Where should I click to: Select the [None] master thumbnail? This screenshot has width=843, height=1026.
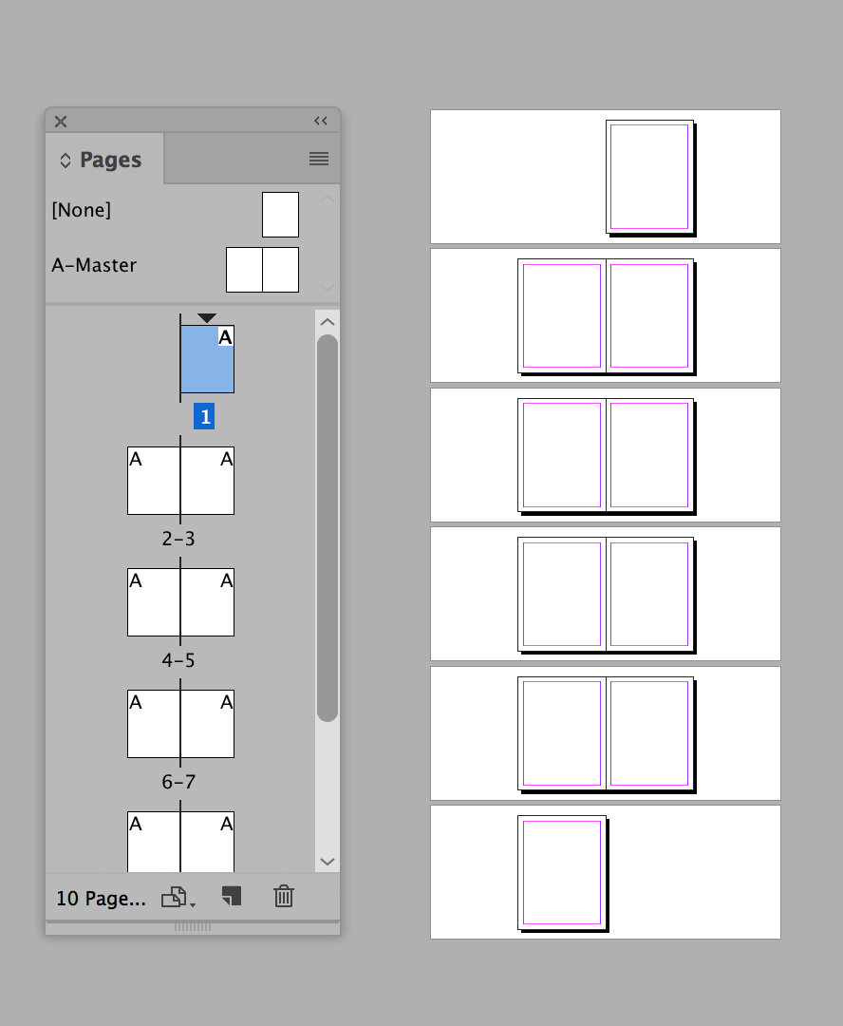tap(280, 214)
